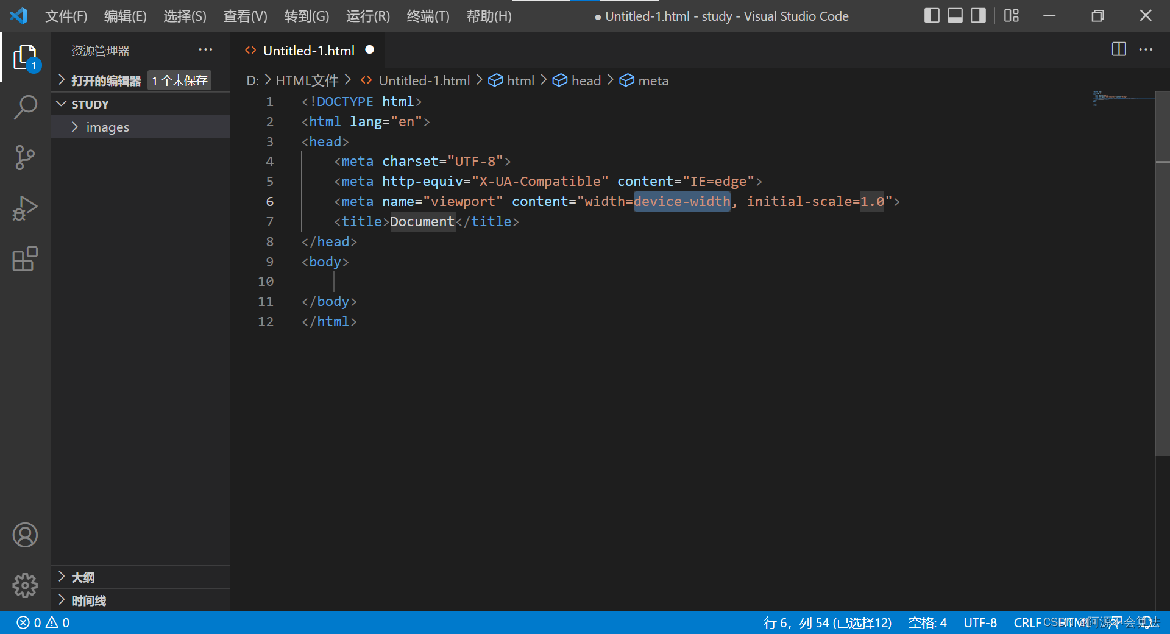Click the editor vertical scrollbar

point(1163,274)
